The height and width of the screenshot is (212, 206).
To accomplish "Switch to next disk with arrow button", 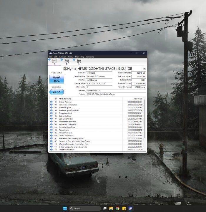I will coord(144,68).
